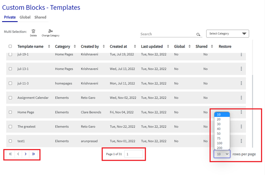Go to the previous page arrow
Viewport: 265px width, 175px height.
coord(18,154)
